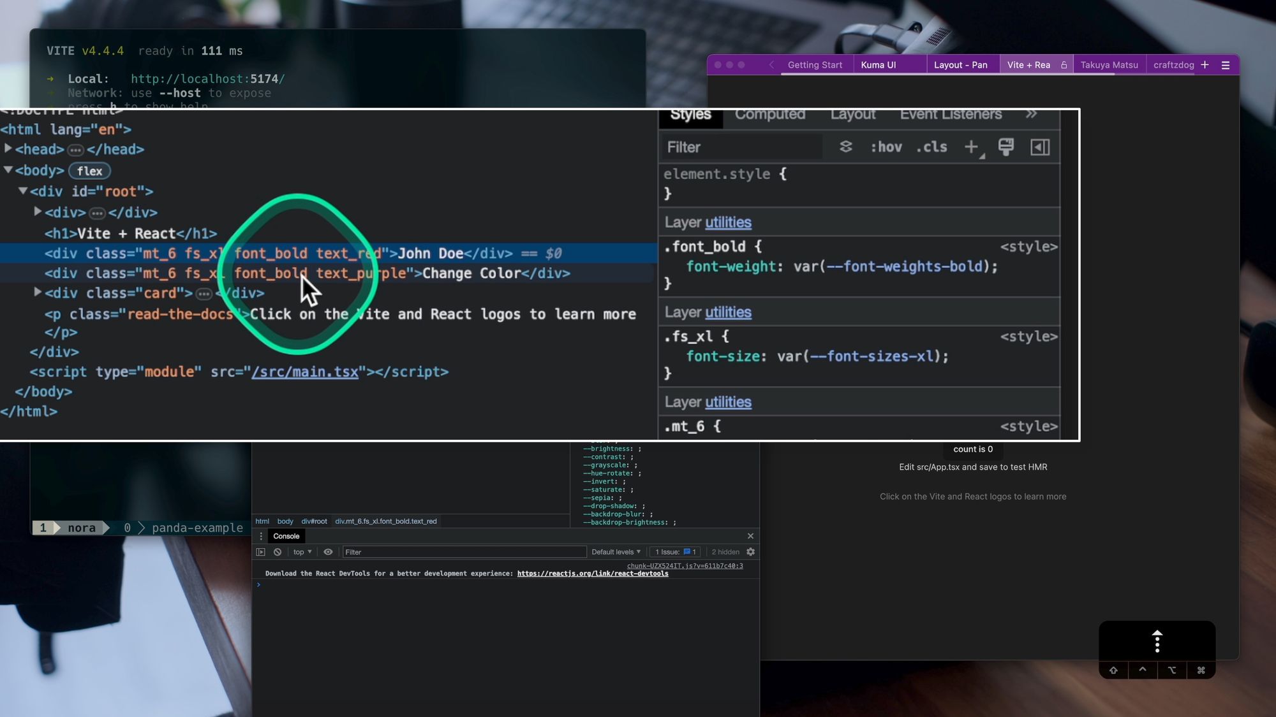Viewport: 1276px width, 717px height.
Task: Click the CSS layers view icon
Action: 846,147
